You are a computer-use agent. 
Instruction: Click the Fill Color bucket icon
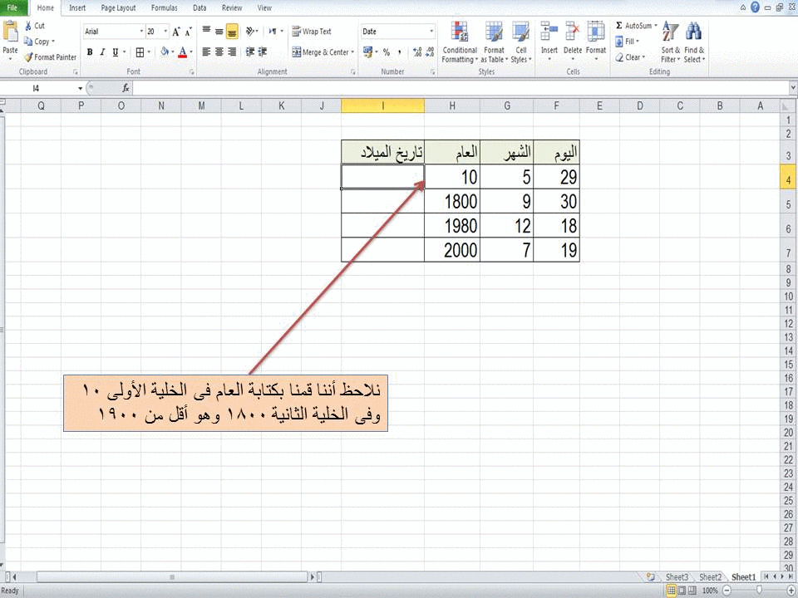coord(165,51)
